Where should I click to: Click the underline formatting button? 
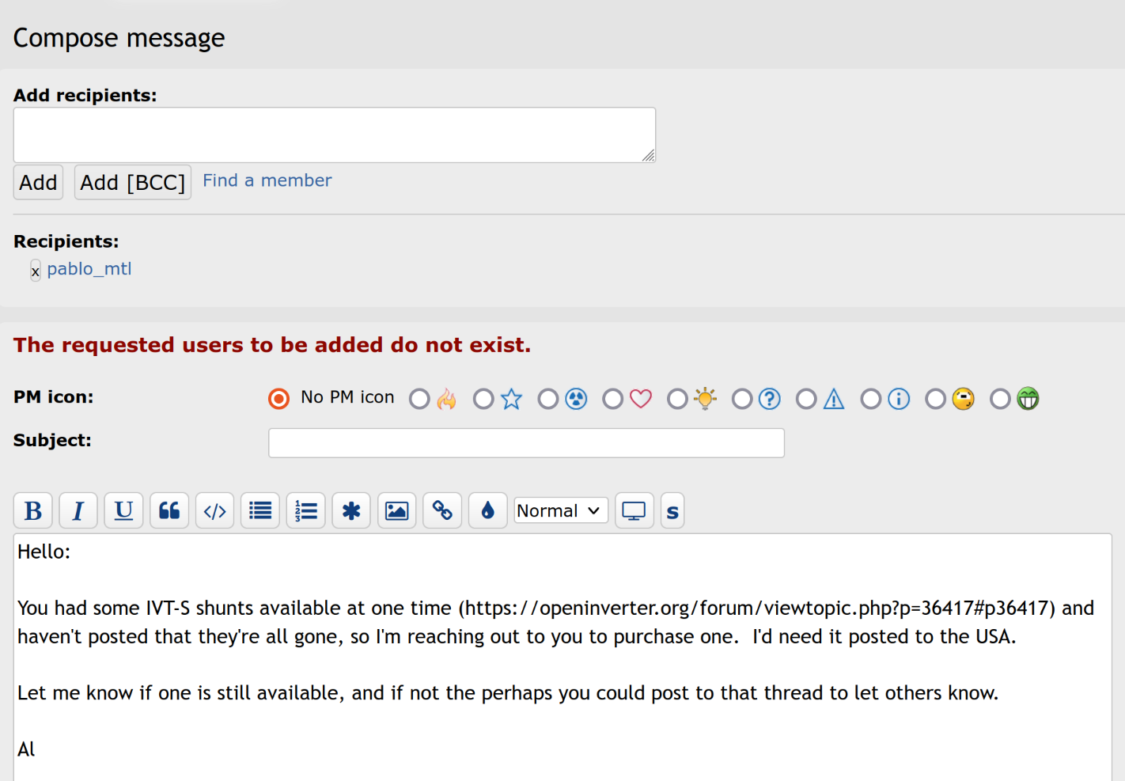(x=123, y=511)
